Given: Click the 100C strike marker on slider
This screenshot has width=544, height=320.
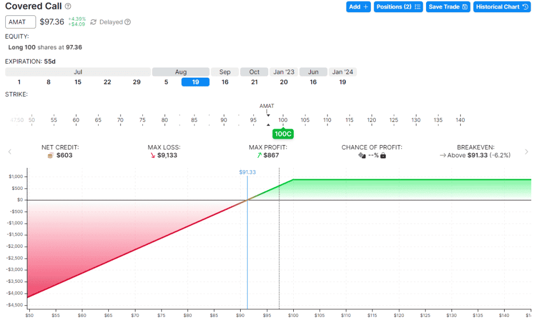Looking at the screenshot, I should coord(283,134).
